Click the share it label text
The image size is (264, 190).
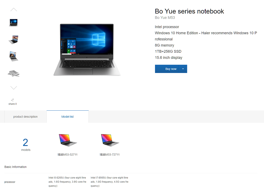coord(13,104)
